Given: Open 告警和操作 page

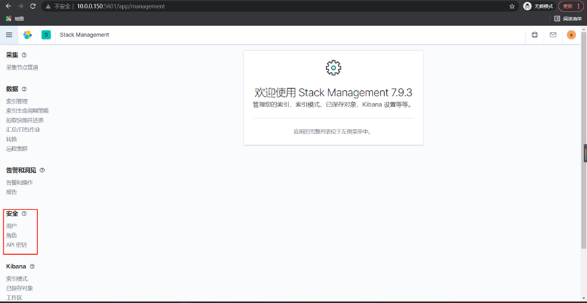Looking at the screenshot, I should click(x=20, y=182).
